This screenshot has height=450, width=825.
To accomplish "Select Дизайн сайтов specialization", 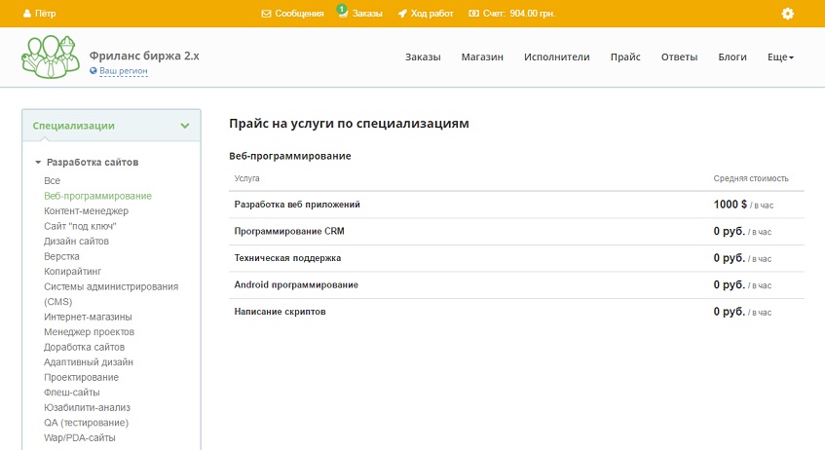I will 76,241.
